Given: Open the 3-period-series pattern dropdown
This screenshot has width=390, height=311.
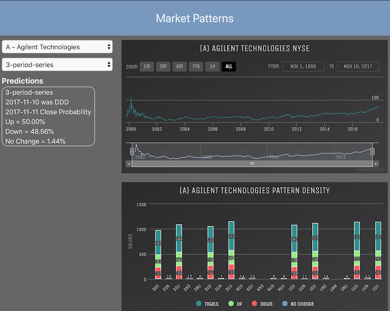Looking at the screenshot, I should point(57,64).
